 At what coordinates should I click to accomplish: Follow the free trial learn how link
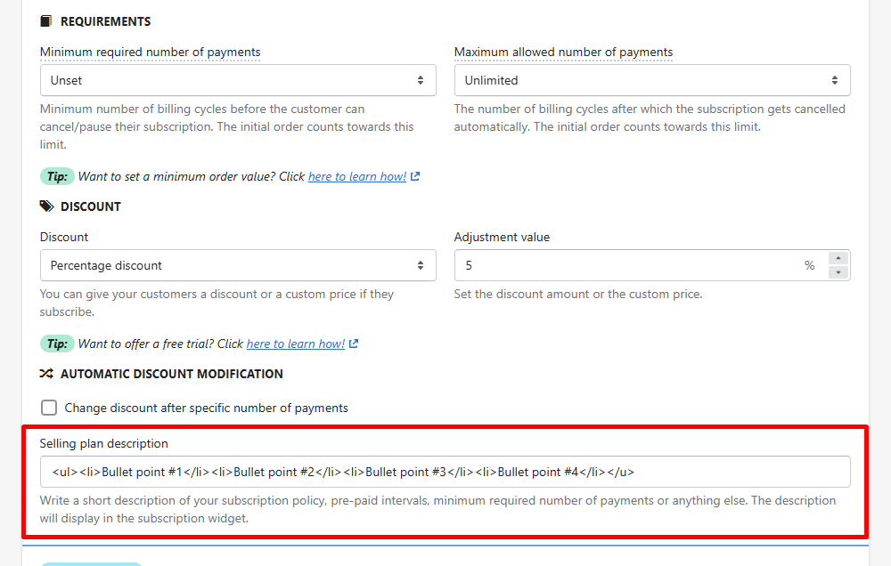click(x=296, y=344)
